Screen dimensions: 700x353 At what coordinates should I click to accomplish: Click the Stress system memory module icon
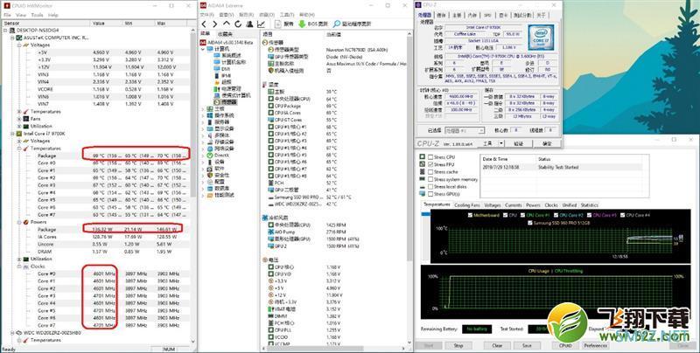pyautogui.click(x=423, y=179)
